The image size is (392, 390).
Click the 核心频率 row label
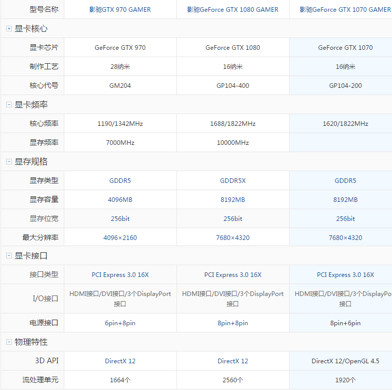(44, 124)
